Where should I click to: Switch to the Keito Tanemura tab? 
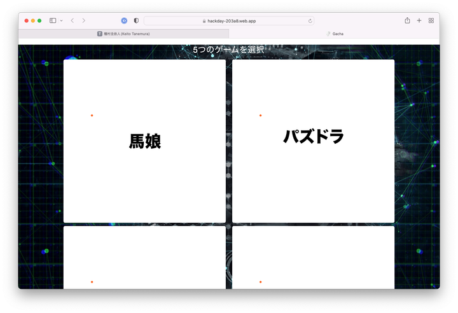pos(123,34)
